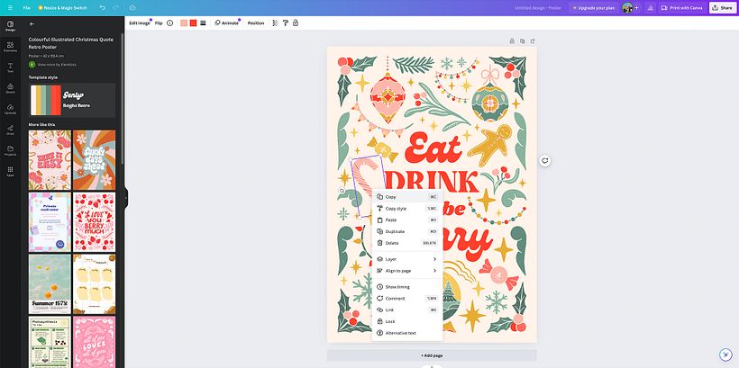This screenshot has height=368, width=739.
Task: Click the Add page button
Action: coord(432,355)
